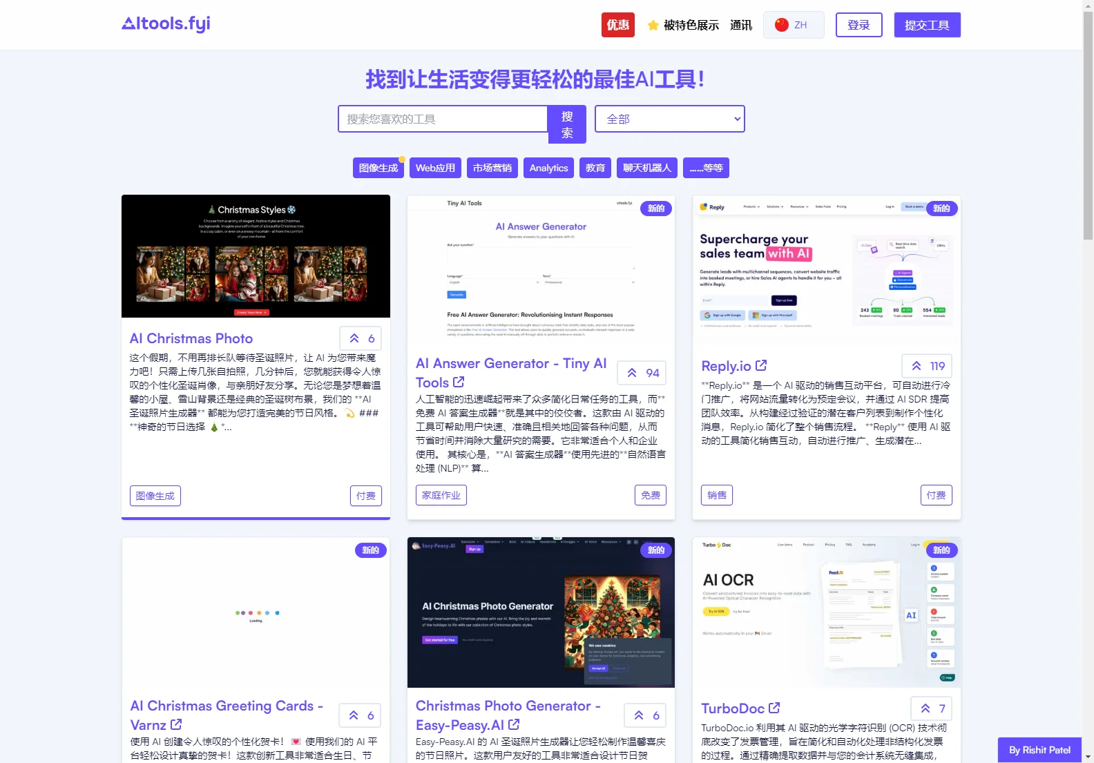Open the ZH language selector
This screenshot has height=763, width=1094.
794,25
